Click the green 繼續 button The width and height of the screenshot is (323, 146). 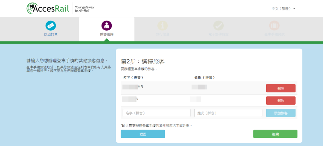tap(275, 134)
